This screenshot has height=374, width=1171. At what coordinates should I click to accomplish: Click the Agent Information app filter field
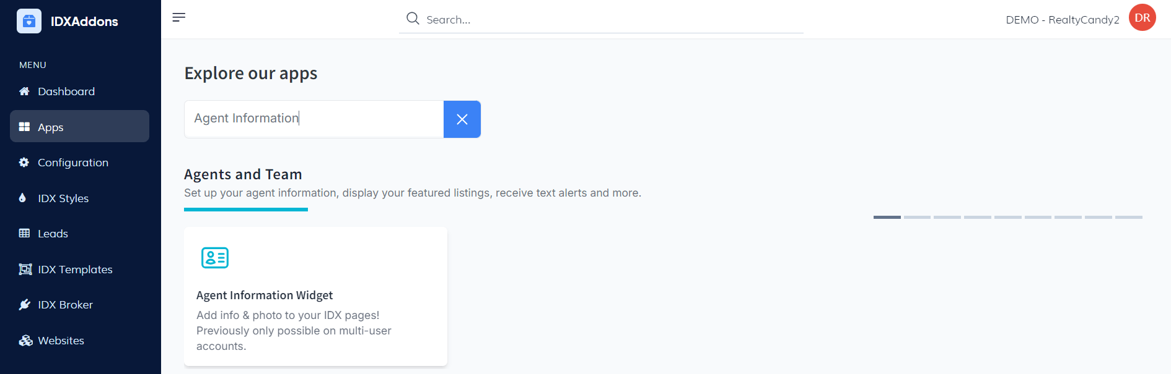pos(314,119)
